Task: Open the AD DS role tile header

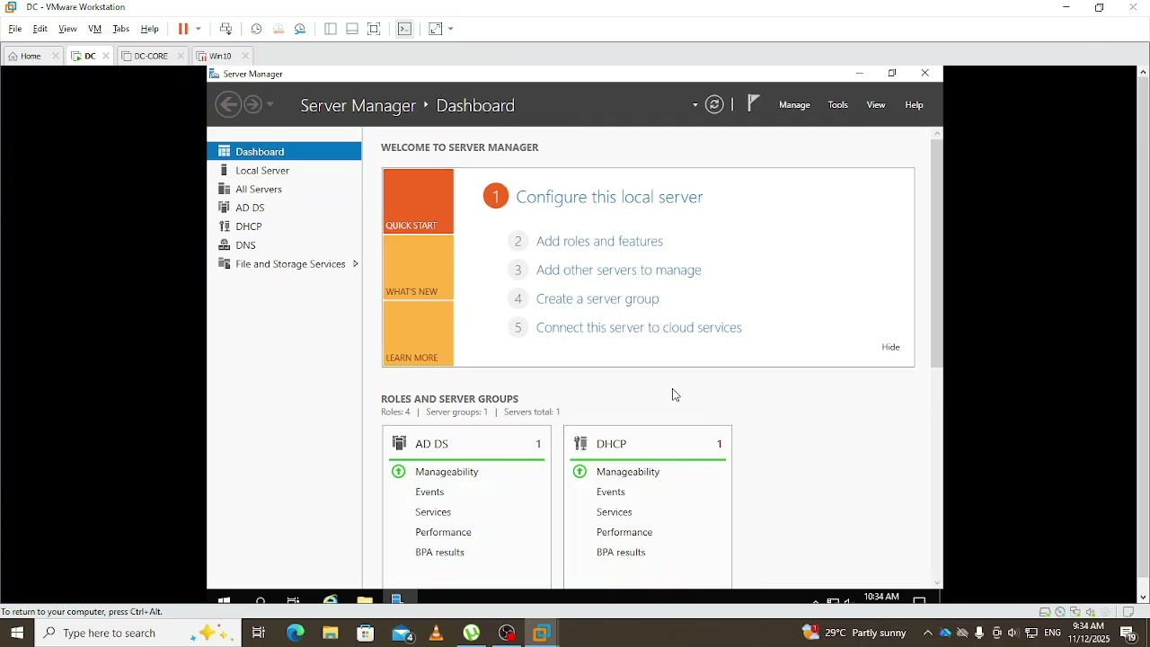Action: pos(467,444)
